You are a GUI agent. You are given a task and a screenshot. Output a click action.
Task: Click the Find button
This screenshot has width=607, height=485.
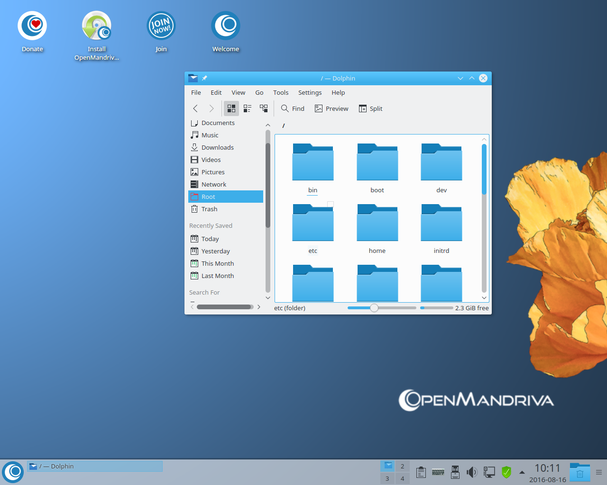[x=293, y=108]
